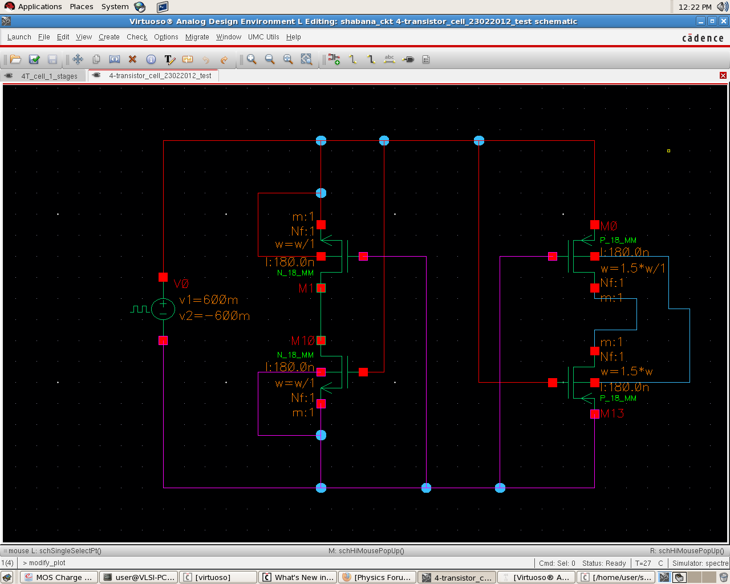
Task: Select the 4-transistor_cell_23022012_test tab
Action: click(x=154, y=75)
